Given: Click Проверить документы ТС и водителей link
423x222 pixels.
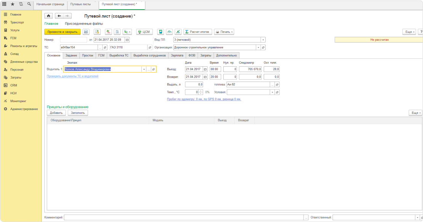Looking at the screenshot, I should tap(72, 76).
